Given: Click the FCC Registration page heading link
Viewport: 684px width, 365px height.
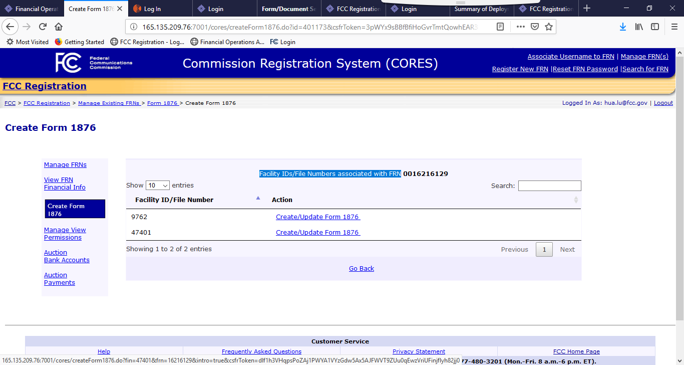Looking at the screenshot, I should [x=45, y=86].
